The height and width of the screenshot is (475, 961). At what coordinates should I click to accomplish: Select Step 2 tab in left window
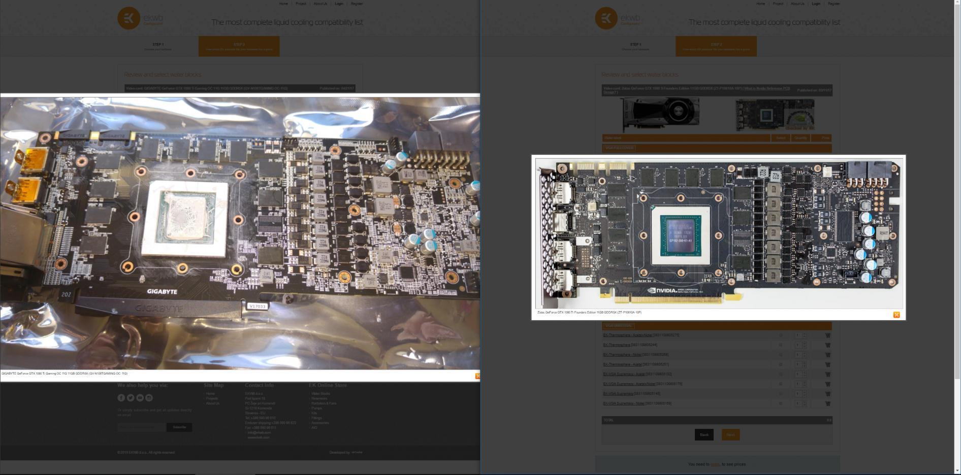point(239,46)
